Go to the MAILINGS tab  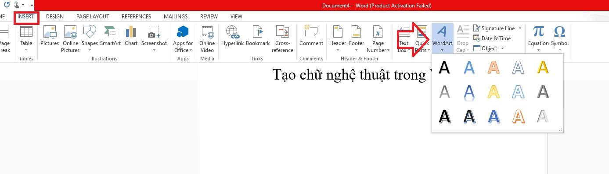(x=176, y=17)
